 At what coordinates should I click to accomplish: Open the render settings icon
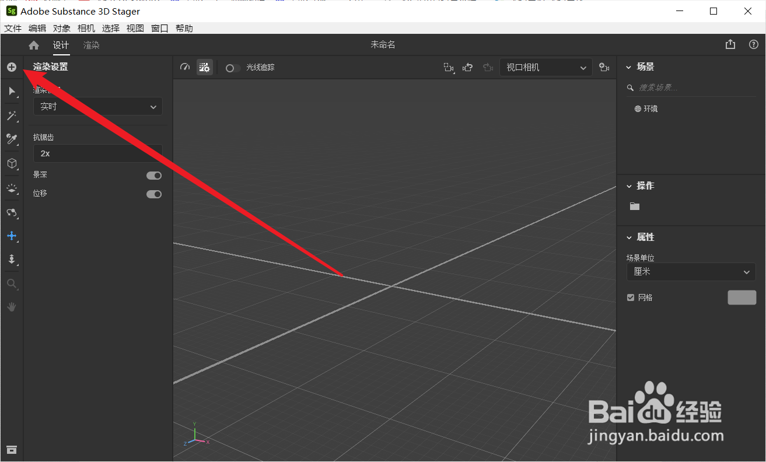(204, 68)
